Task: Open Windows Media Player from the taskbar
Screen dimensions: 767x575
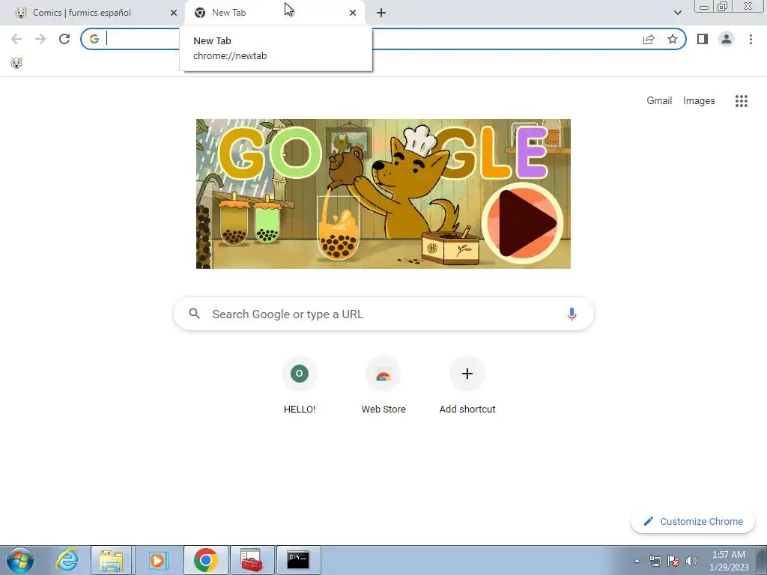Action: coord(157,560)
